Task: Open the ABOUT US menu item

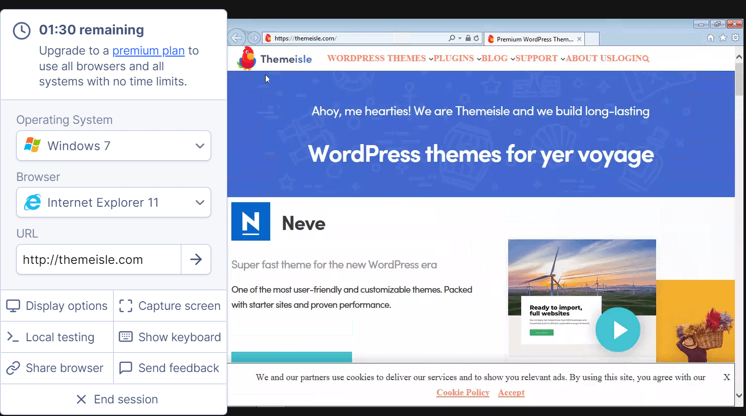Action: tap(588, 58)
